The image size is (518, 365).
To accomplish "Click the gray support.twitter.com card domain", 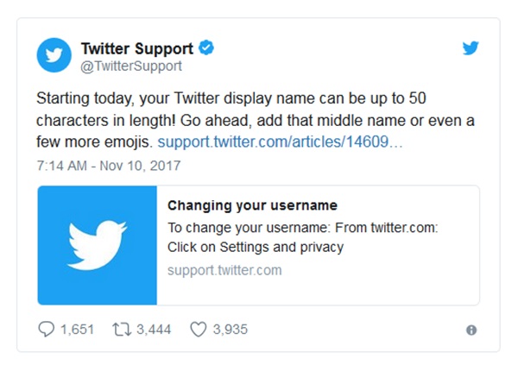I will point(224,270).
